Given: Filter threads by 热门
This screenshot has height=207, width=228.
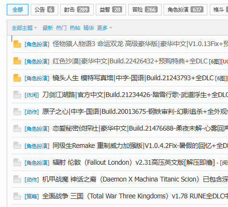Looking at the screenshot, I should 61,28.
